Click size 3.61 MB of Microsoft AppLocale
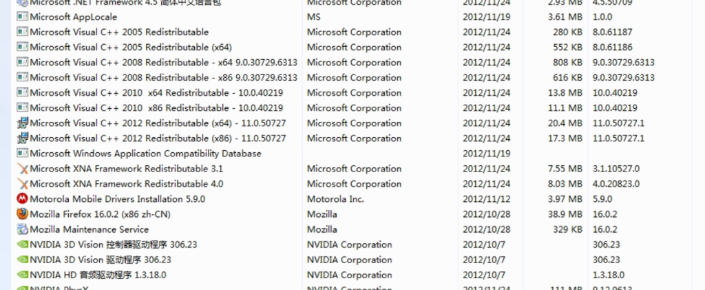 pos(565,17)
